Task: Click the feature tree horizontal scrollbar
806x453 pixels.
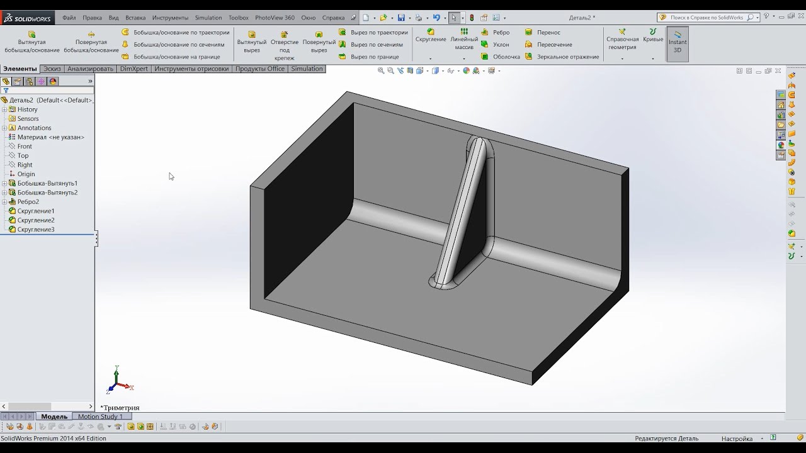Action: tap(47, 407)
